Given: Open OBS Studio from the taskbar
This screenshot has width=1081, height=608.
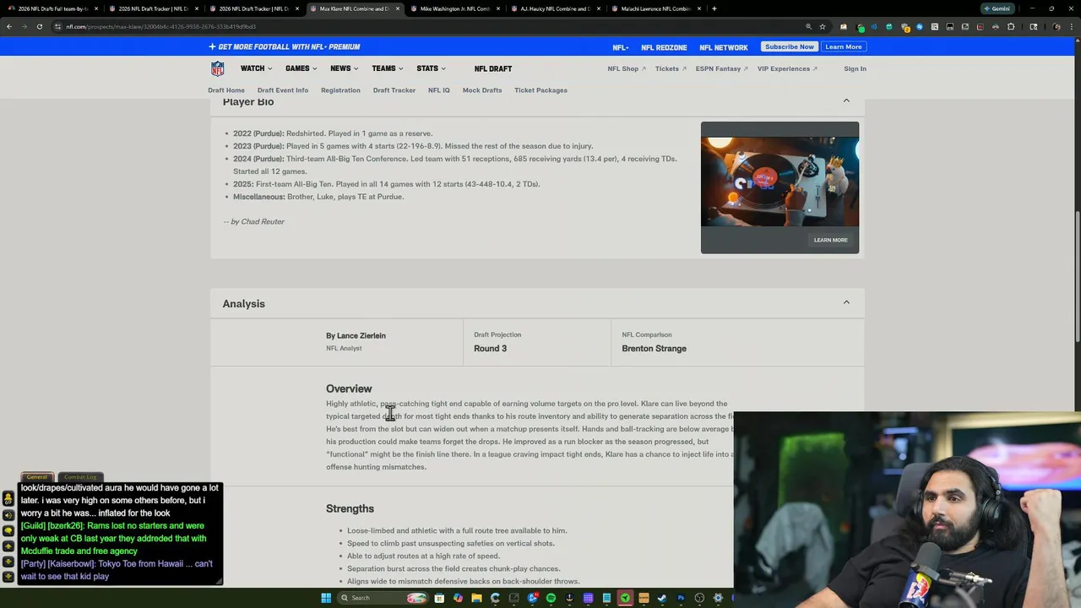Looking at the screenshot, I should (699, 598).
